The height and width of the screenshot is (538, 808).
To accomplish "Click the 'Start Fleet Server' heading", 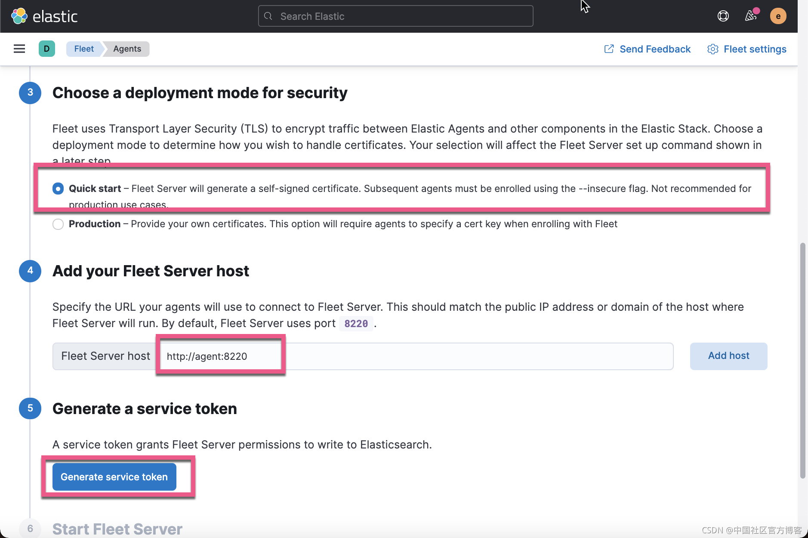I will (x=117, y=529).
